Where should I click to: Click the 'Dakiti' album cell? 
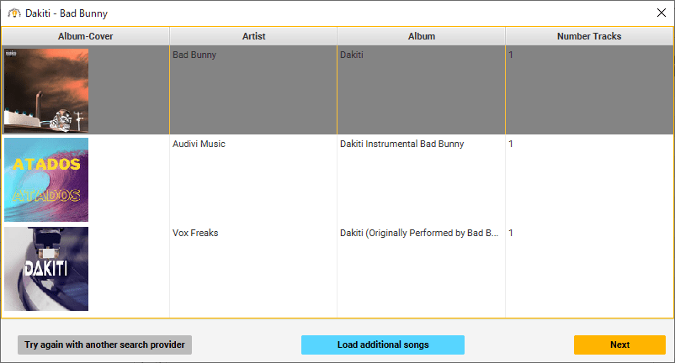[x=421, y=90]
